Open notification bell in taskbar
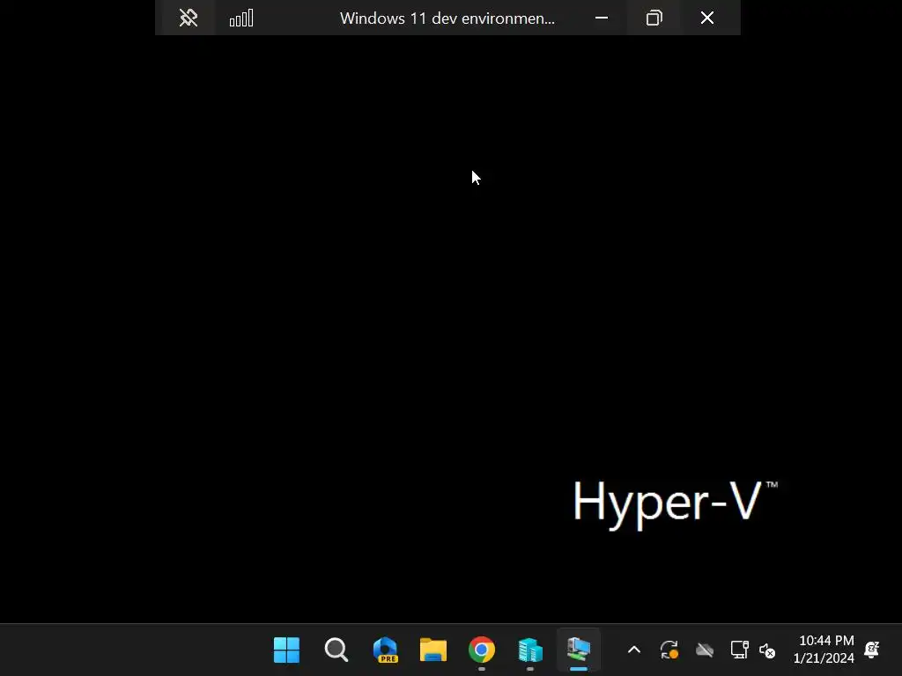 point(872,650)
